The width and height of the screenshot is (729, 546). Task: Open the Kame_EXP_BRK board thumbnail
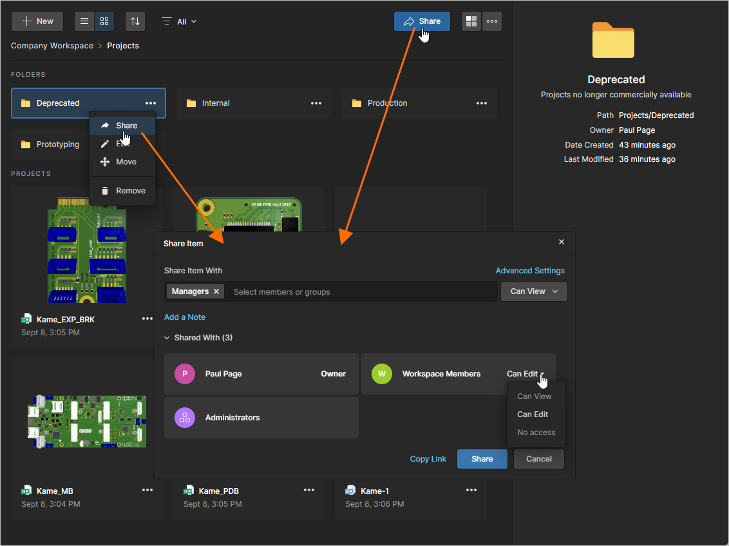click(x=87, y=250)
